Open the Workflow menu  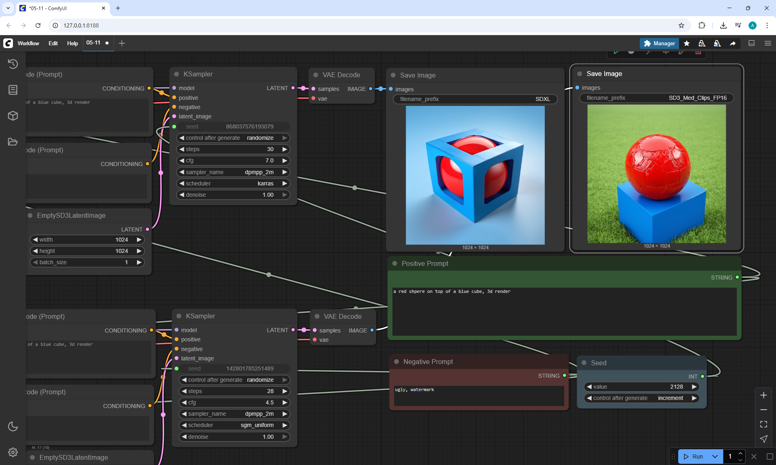28,43
